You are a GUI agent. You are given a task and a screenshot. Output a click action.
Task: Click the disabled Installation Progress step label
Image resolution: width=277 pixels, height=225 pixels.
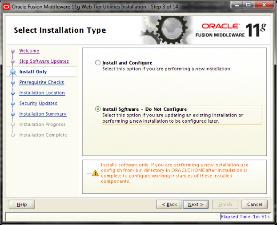(42, 125)
